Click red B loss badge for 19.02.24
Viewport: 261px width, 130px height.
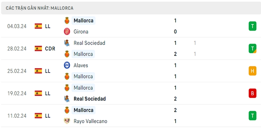coord(253,93)
